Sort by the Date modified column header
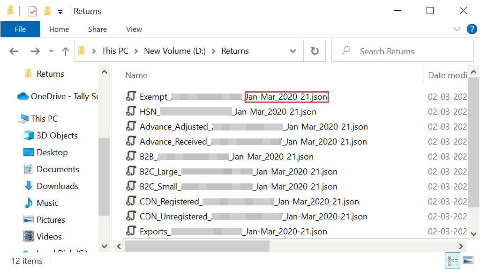Image resolution: width=480 pixels, height=269 pixels. 447,75
